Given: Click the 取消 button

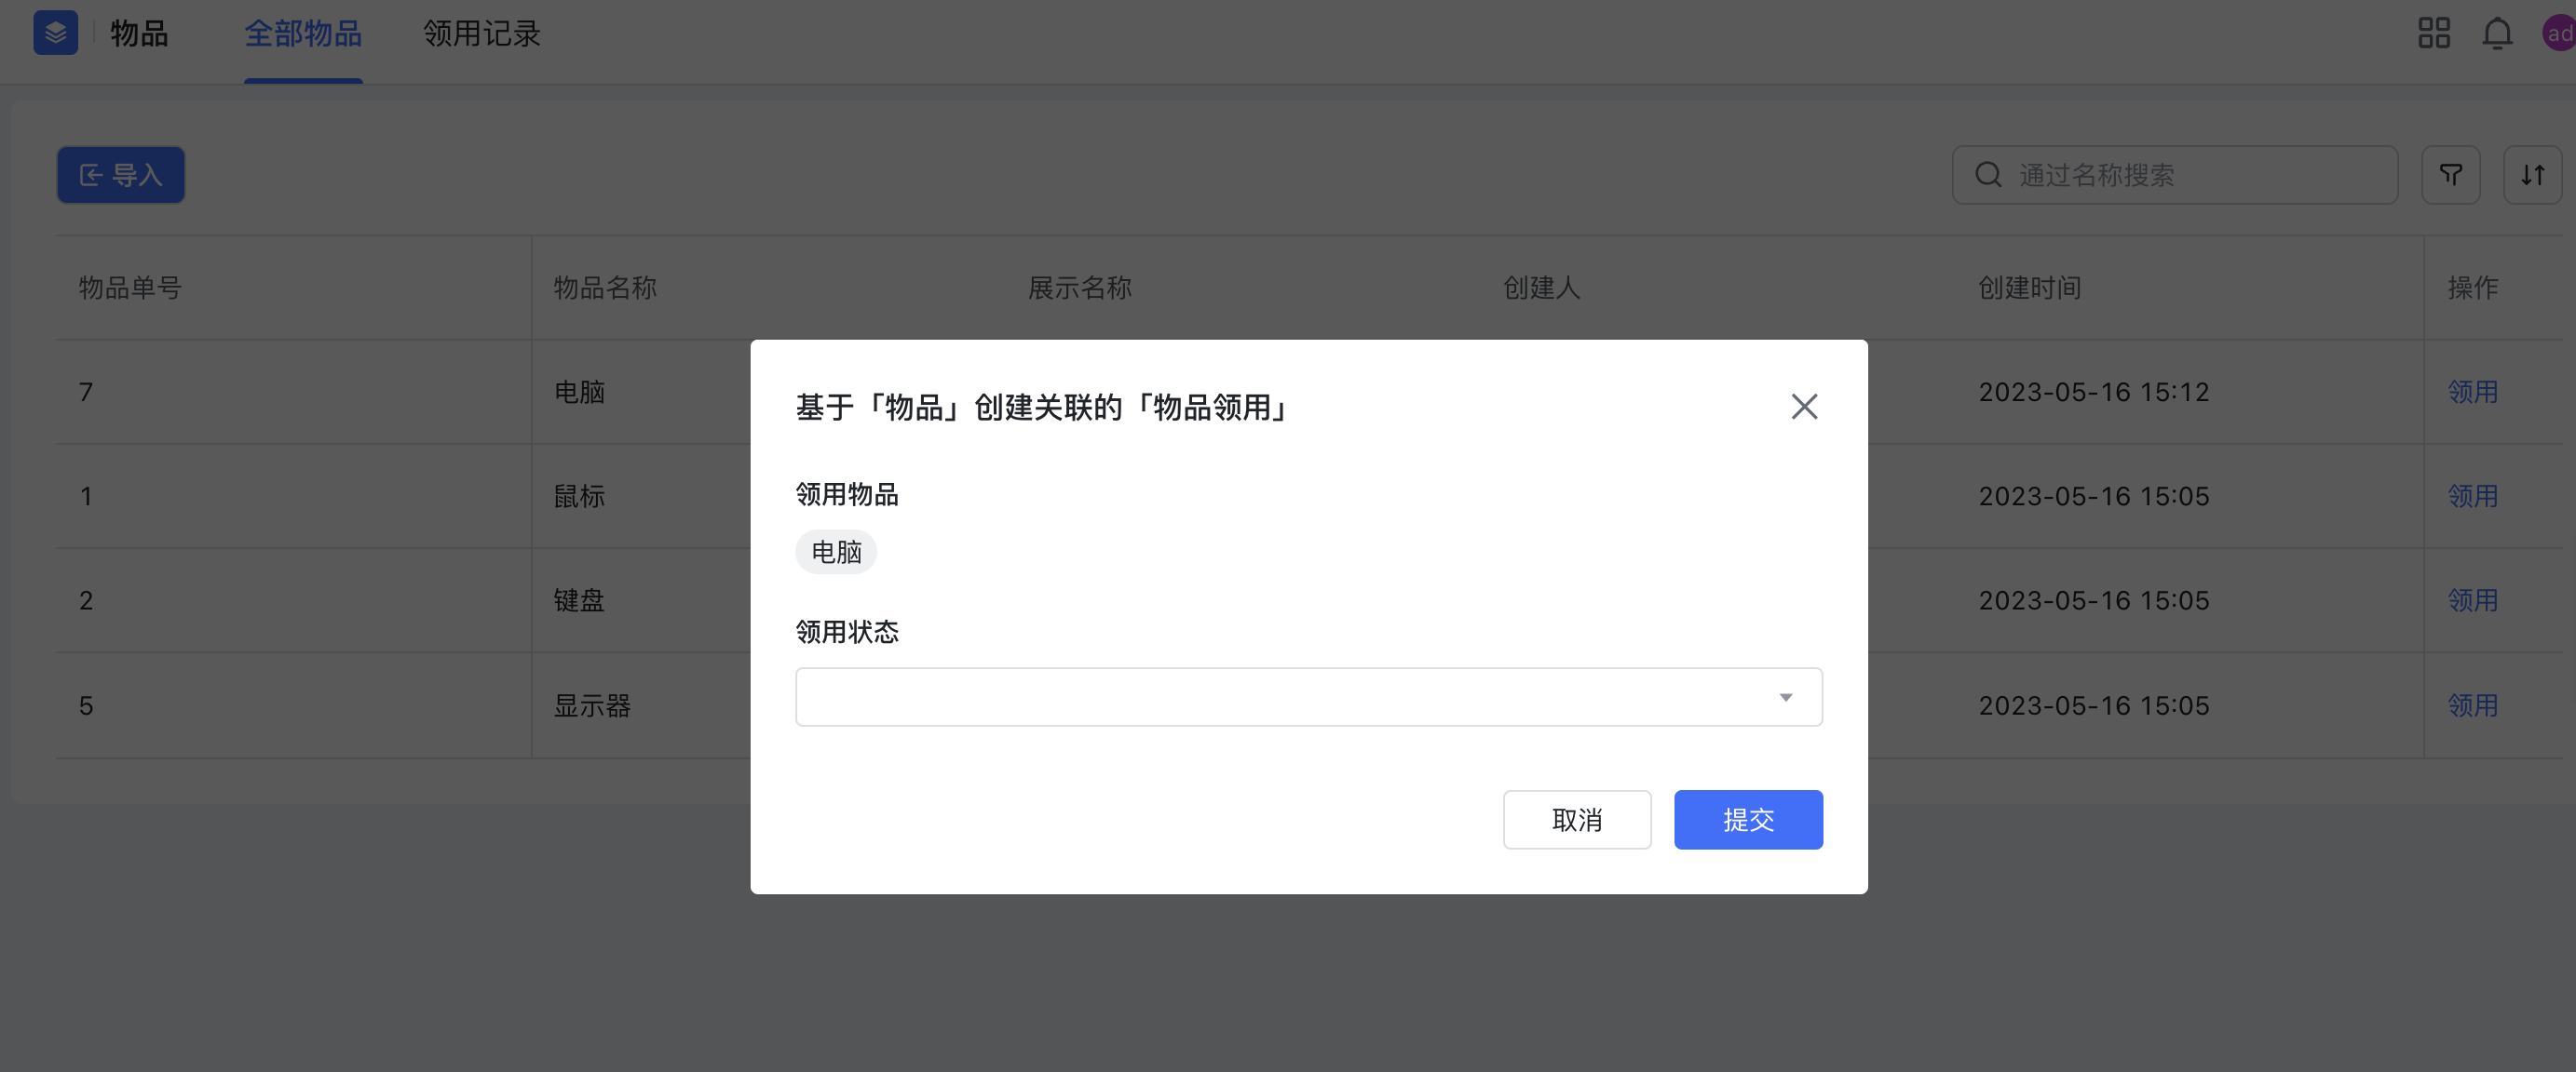Looking at the screenshot, I should [x=1577, y=819].
